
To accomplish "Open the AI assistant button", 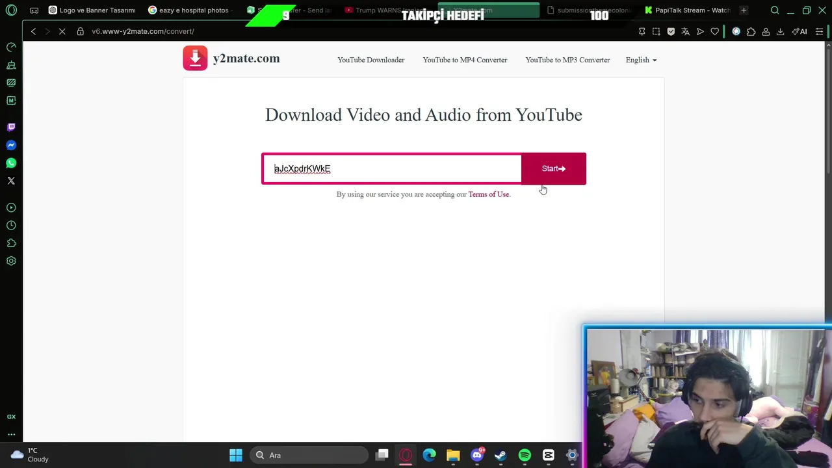I will (x=799, y=31).
